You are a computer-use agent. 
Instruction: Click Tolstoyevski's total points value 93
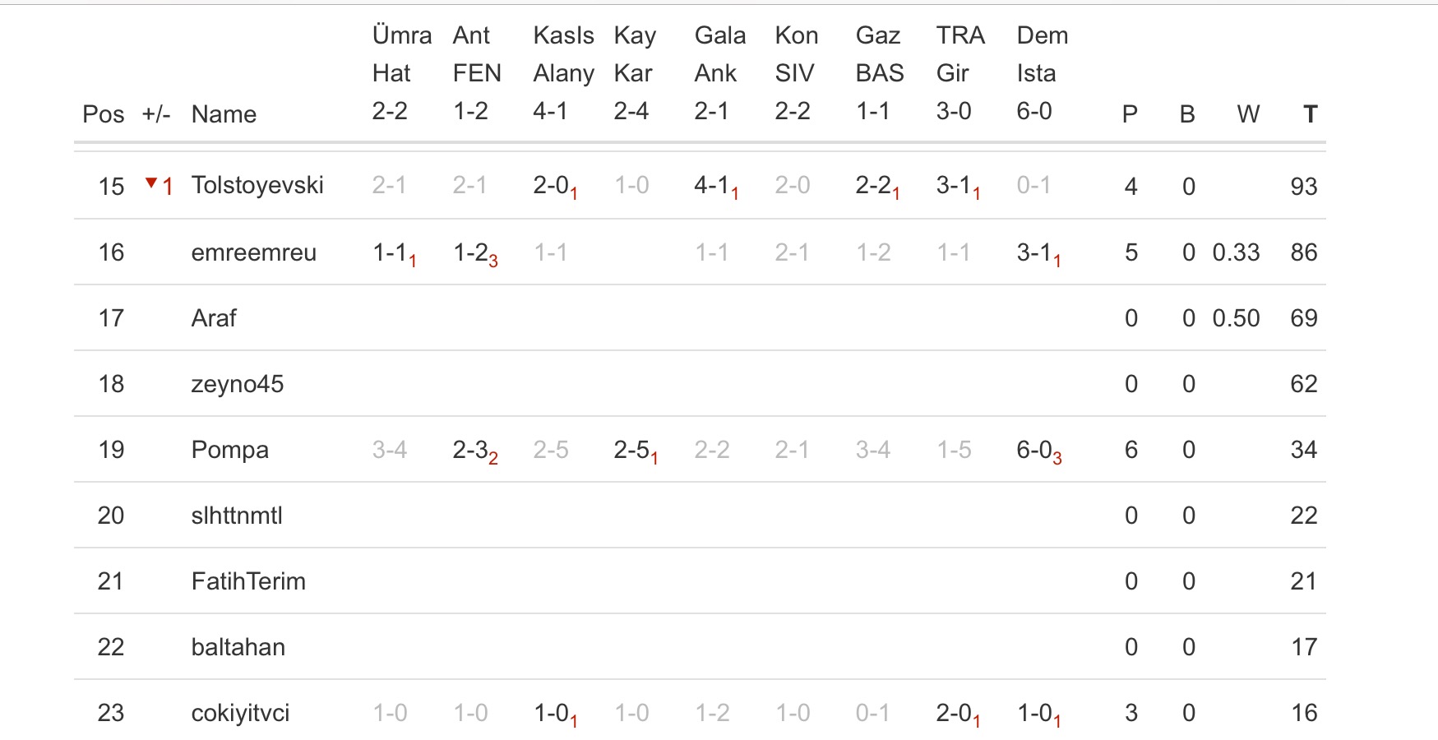point(1303,187)
